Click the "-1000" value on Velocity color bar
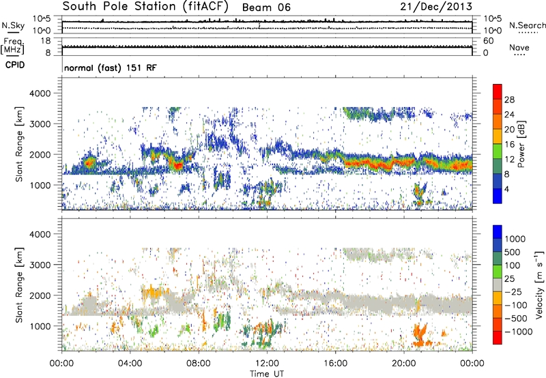Image resolution: width=546 pixels, height=378 pixels. click(x=518, y=332)
